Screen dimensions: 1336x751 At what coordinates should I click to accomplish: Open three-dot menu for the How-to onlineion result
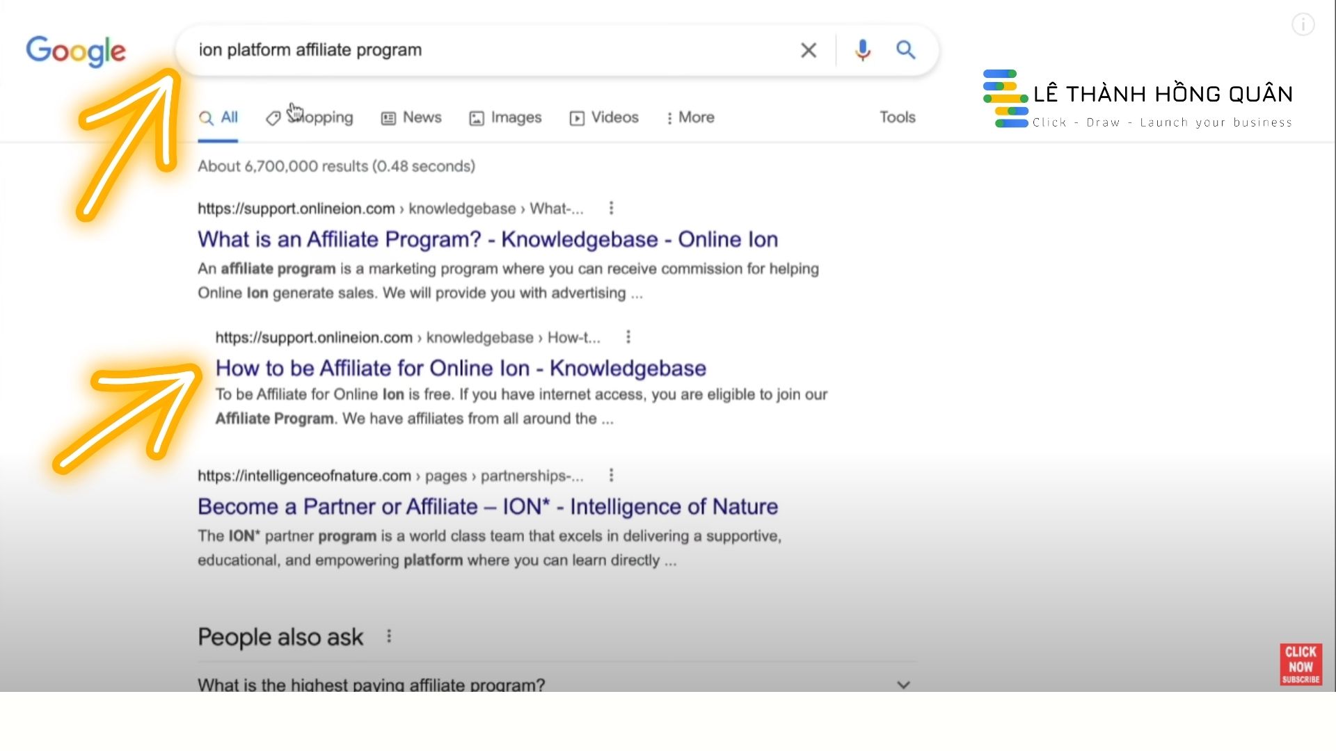[628, 337]
